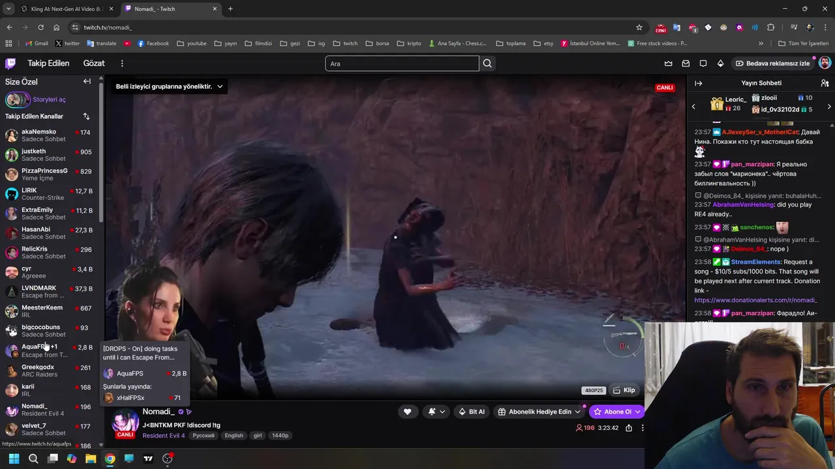Open the user profile avatar menu
This screenshot has width=835, height=469.
825,63
